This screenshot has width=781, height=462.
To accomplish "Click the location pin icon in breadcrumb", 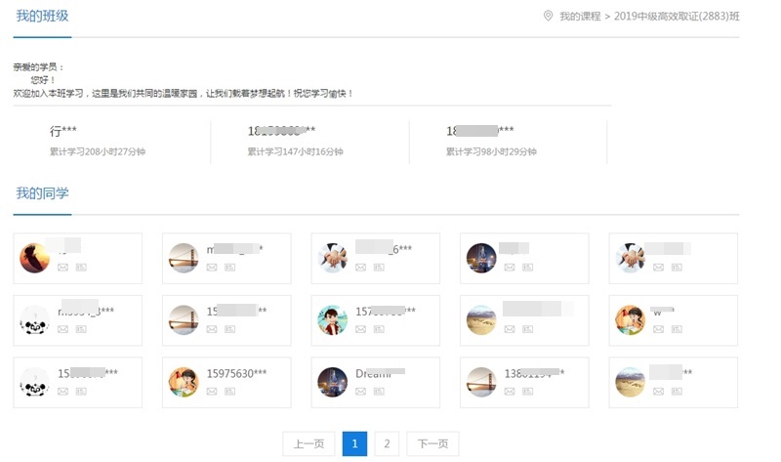I will (x=548, y=16).
